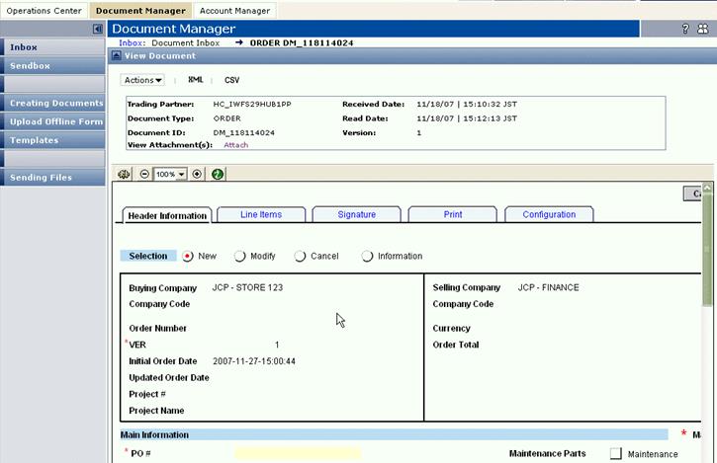The width and height of the screenshot is (717, 463).
Task: Collapse the left sidebar panel arrow
Action: click(x=98, y=30)
